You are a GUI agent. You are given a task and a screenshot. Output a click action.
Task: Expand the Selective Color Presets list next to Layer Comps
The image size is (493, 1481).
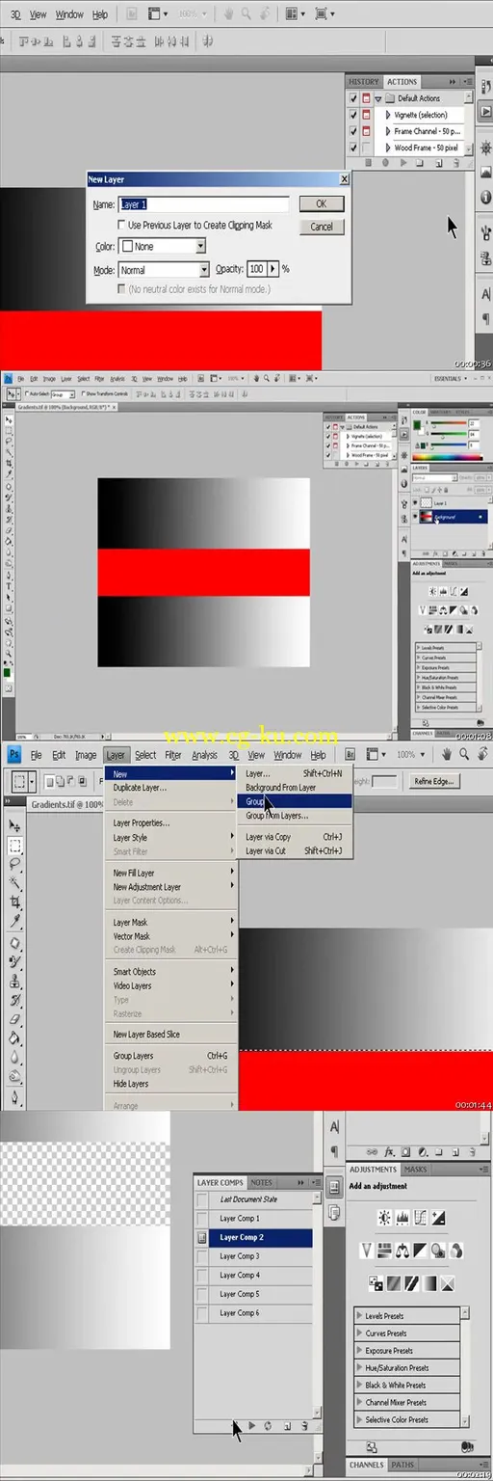coord(359,1420)
